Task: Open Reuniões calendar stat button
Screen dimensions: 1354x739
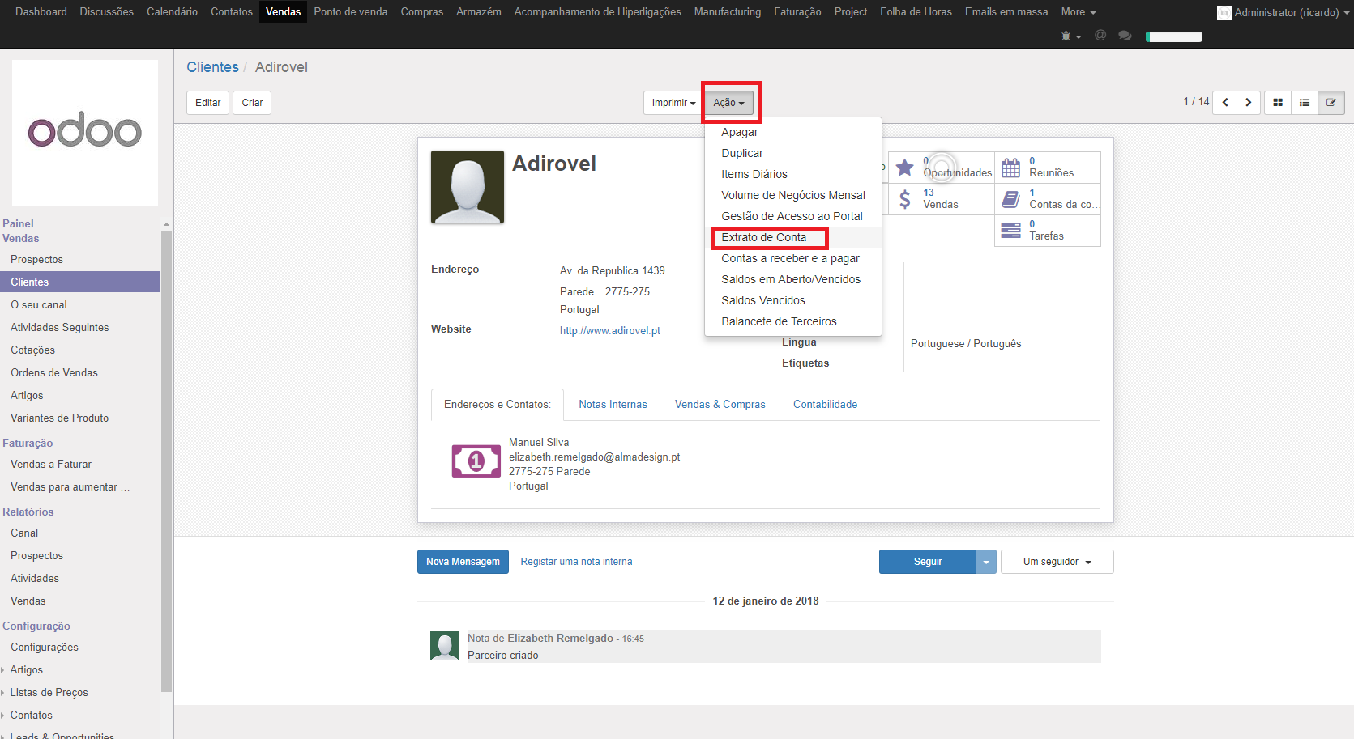Action: pos(1047,168)
